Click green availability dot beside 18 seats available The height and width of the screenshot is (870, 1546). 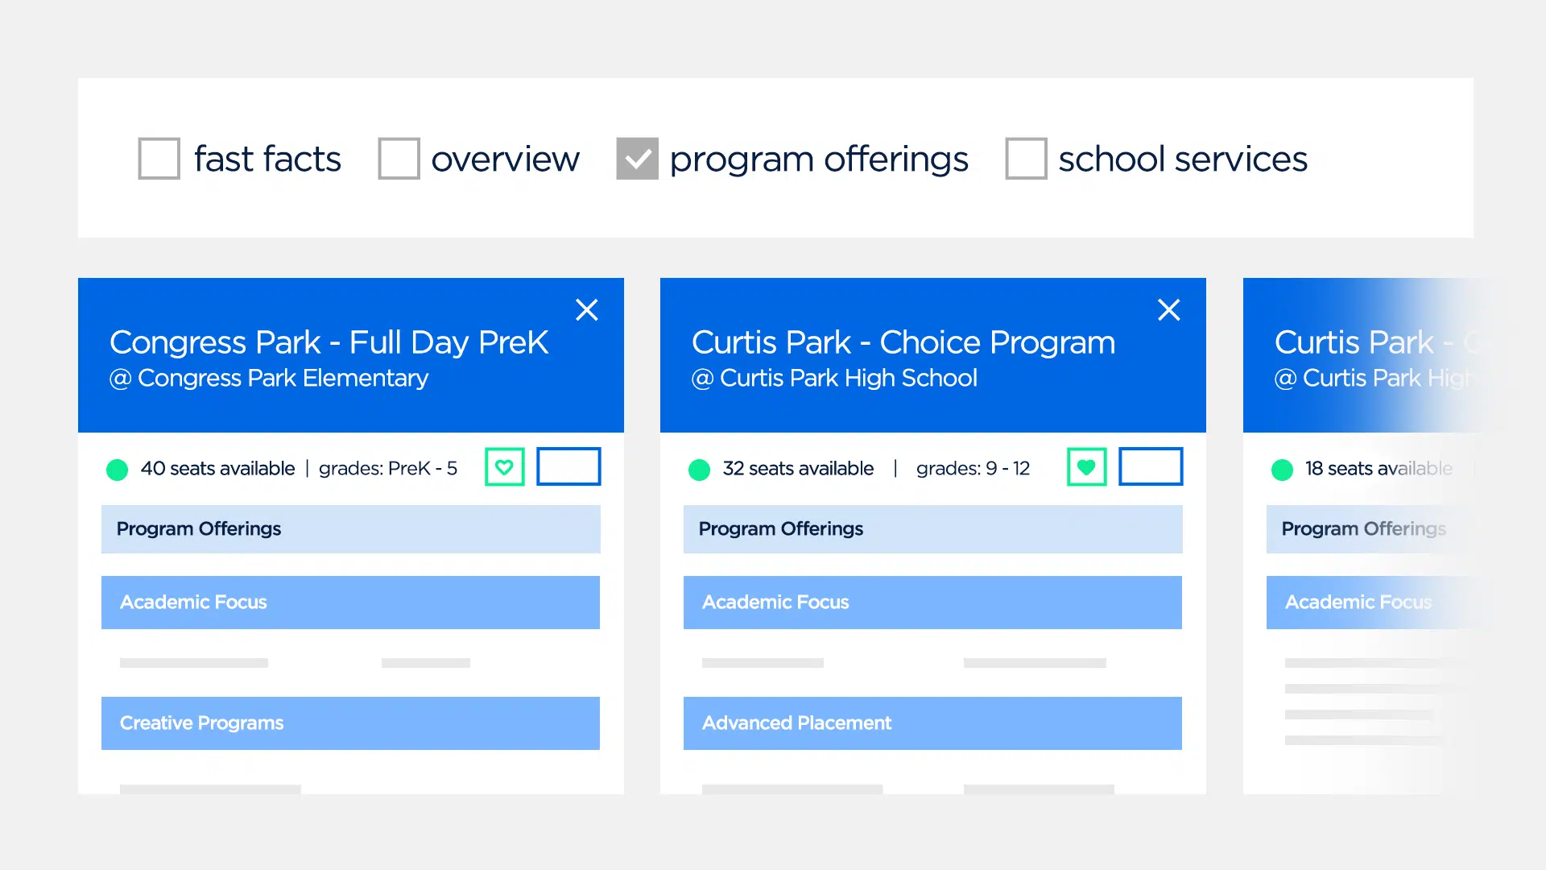pyautogui.click(x=1282, y=469)
